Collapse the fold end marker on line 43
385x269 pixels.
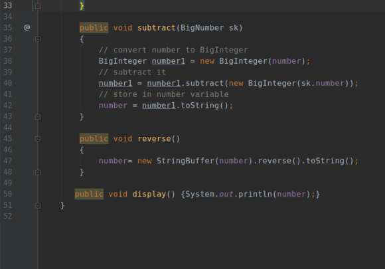(x=38, y=117)
